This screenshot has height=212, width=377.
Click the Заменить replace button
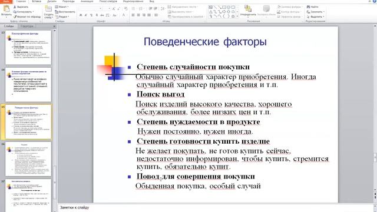tap(316, 12)
